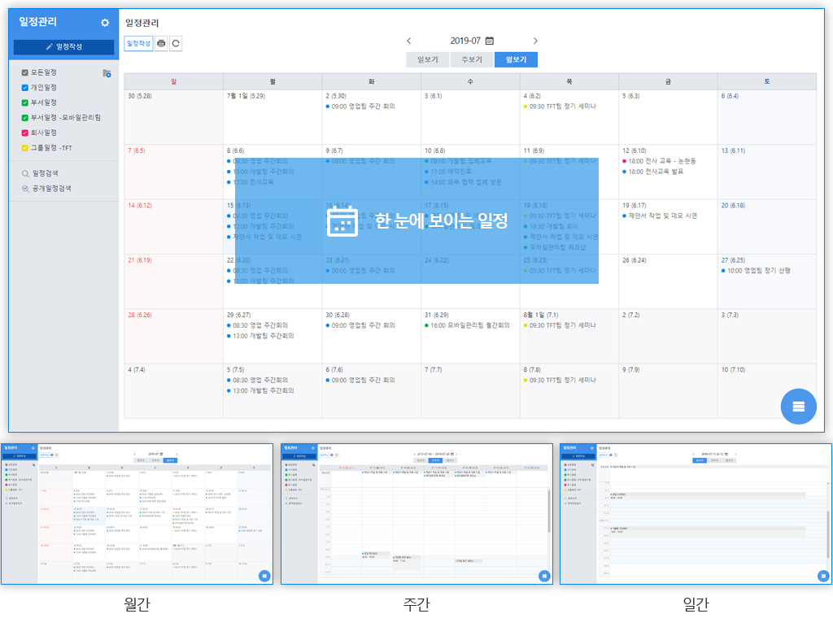Switch to the 주보기 week view tab
Screen dimensions: 833x627
click(x=472, y=59)
